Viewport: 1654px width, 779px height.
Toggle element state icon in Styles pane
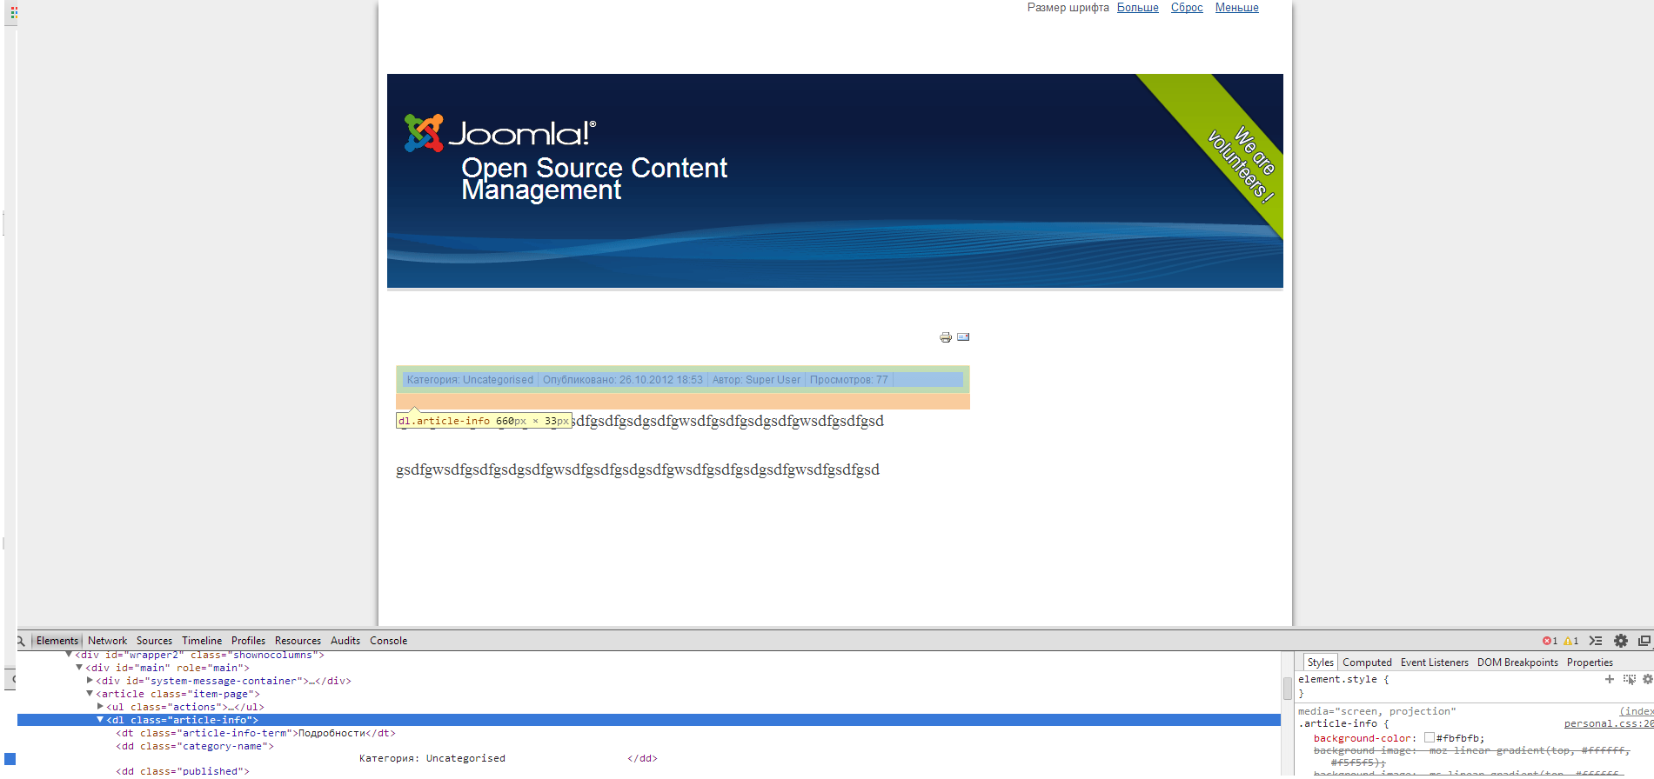(x=1629, y=679)
